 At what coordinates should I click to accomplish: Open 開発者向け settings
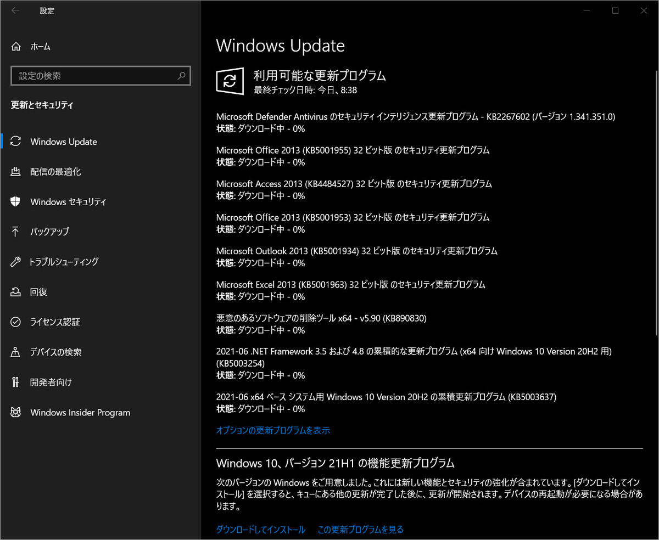100,382
